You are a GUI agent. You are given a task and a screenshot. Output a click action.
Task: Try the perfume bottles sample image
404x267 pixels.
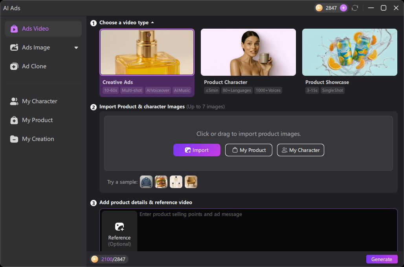176,182
